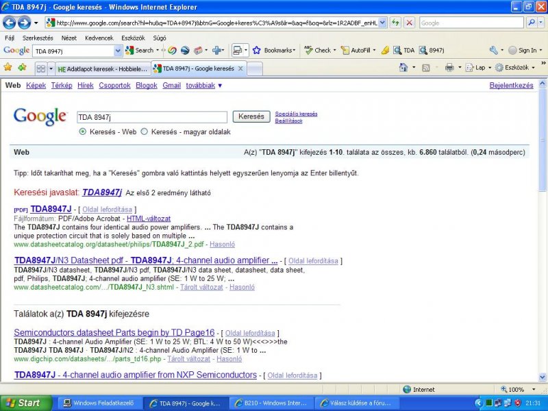Click the suggested spelling TDA8947j link

[102, 192]
